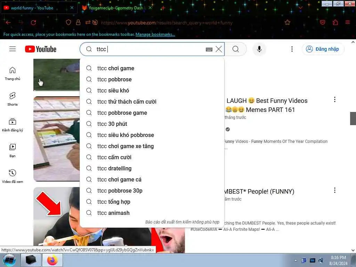Click the address bar URL

pos(167,23)
